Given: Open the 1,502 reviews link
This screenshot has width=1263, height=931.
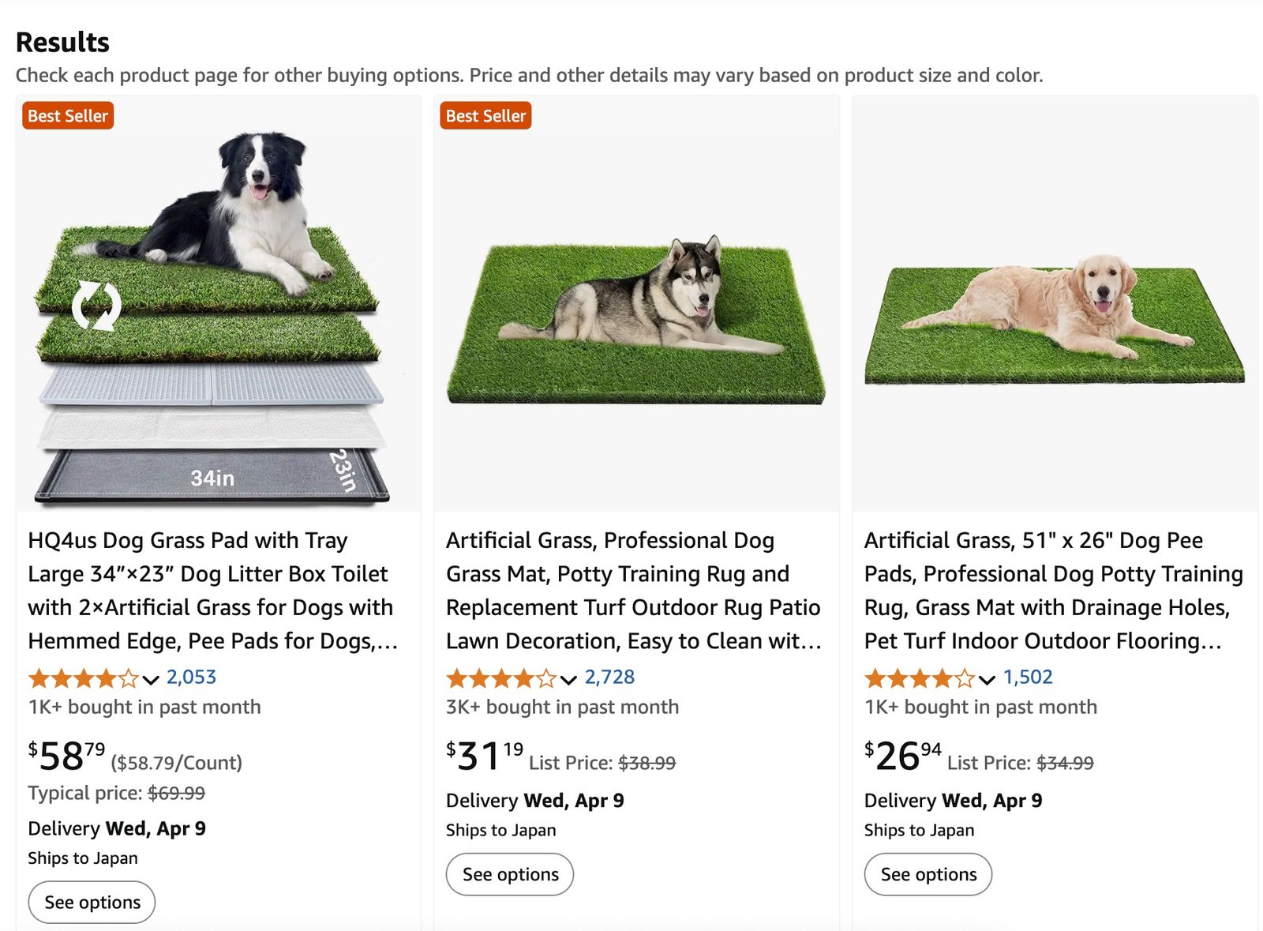Looking at the screenshot, I should coord(1028,677).
